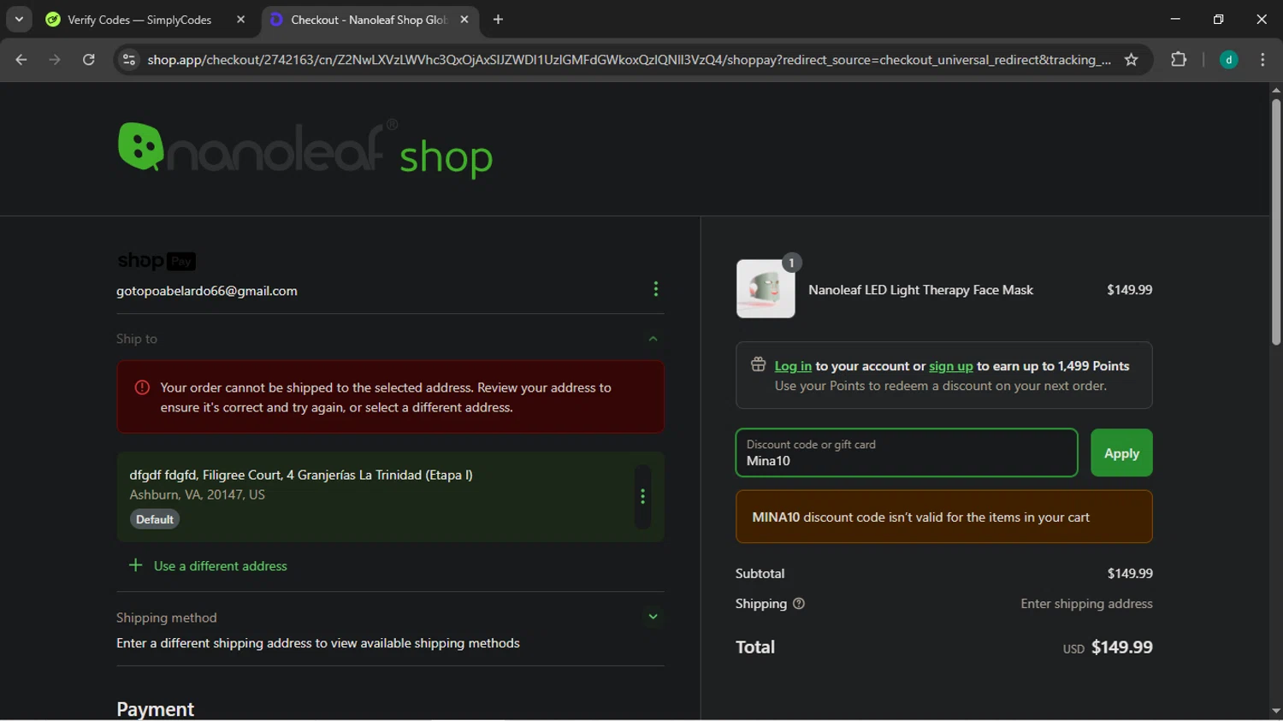Click the browser forward arrow
Screen dimensions: 1283x721
(x=55, y=60)
